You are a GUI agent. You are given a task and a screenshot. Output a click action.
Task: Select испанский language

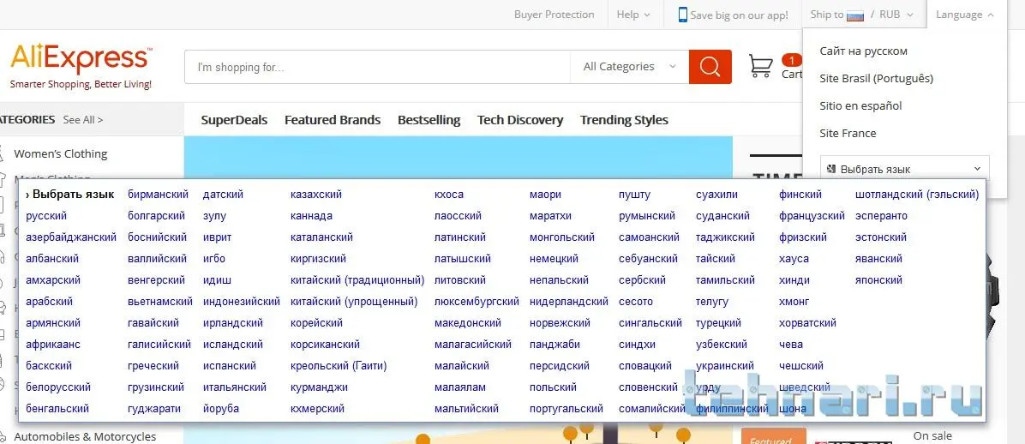coord(230,365)
